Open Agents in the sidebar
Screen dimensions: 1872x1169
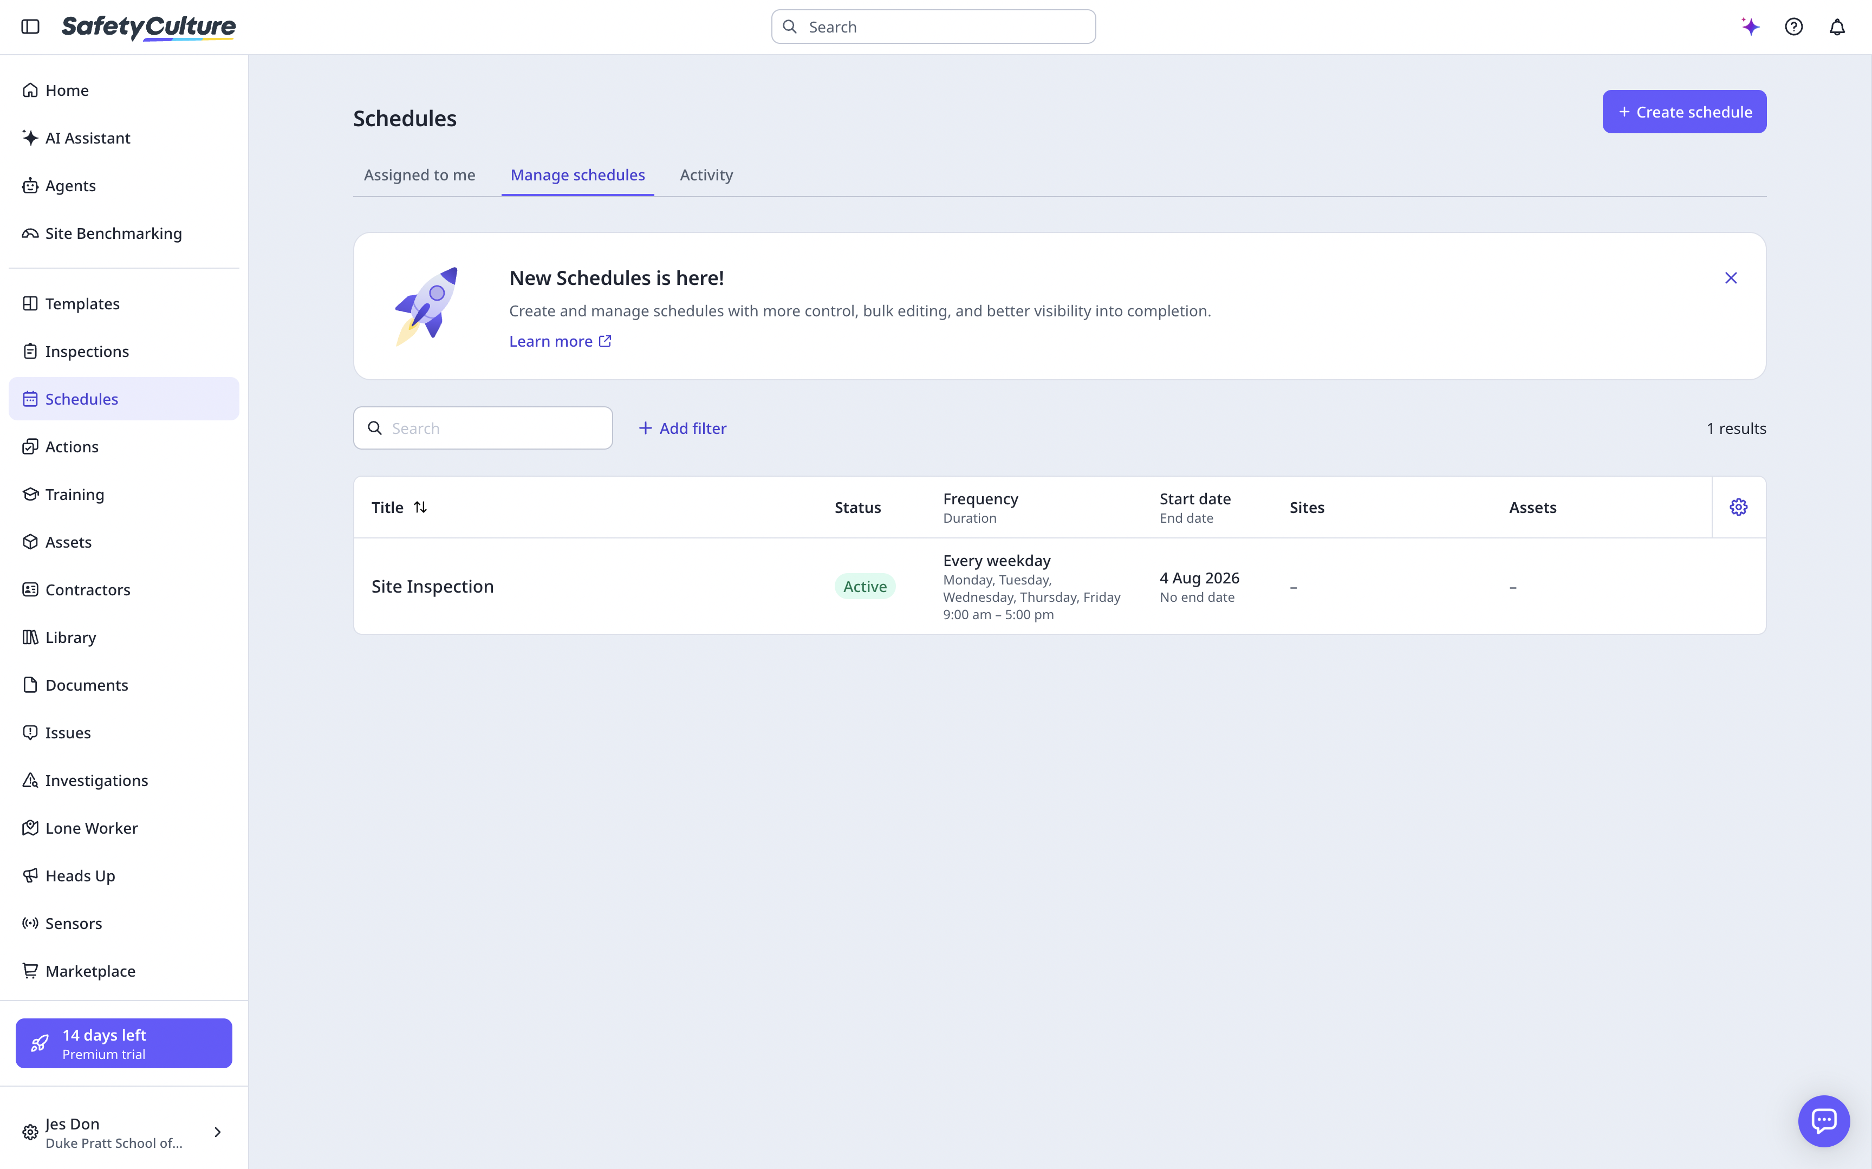[x=123, y=186]
